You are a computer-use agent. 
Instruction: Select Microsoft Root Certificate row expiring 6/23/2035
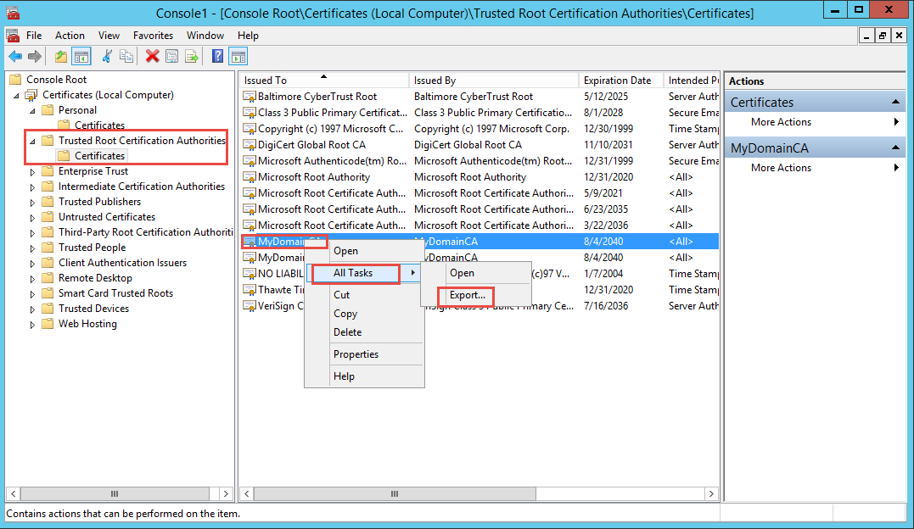coord(479,209)
